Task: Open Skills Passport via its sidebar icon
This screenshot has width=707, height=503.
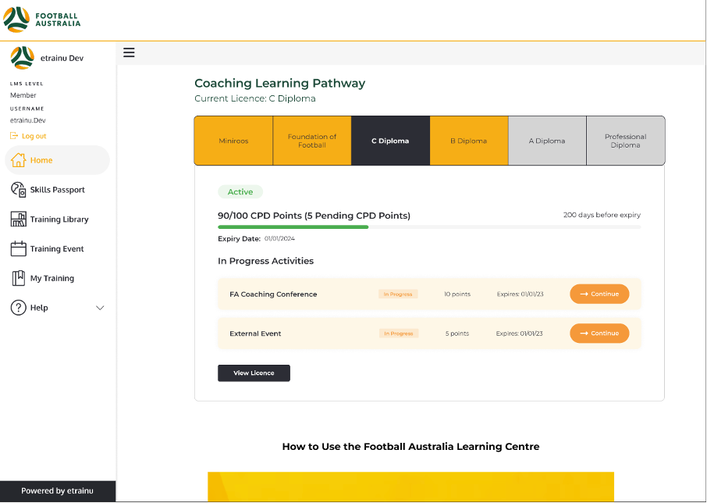Action: click(19, 190)
